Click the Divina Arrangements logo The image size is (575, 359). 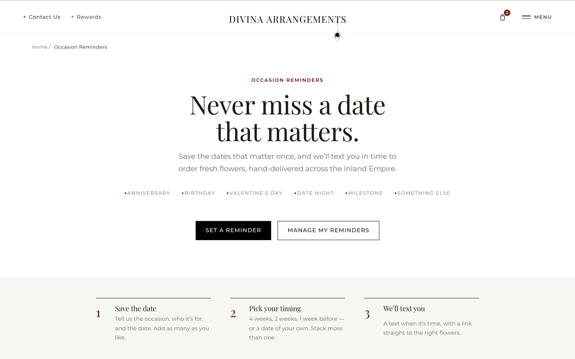[x=287, y=19]
